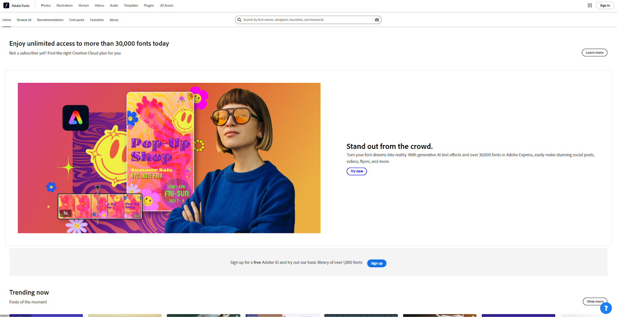Click the Sign in button
Screen dimensions: 617x317
605,5
